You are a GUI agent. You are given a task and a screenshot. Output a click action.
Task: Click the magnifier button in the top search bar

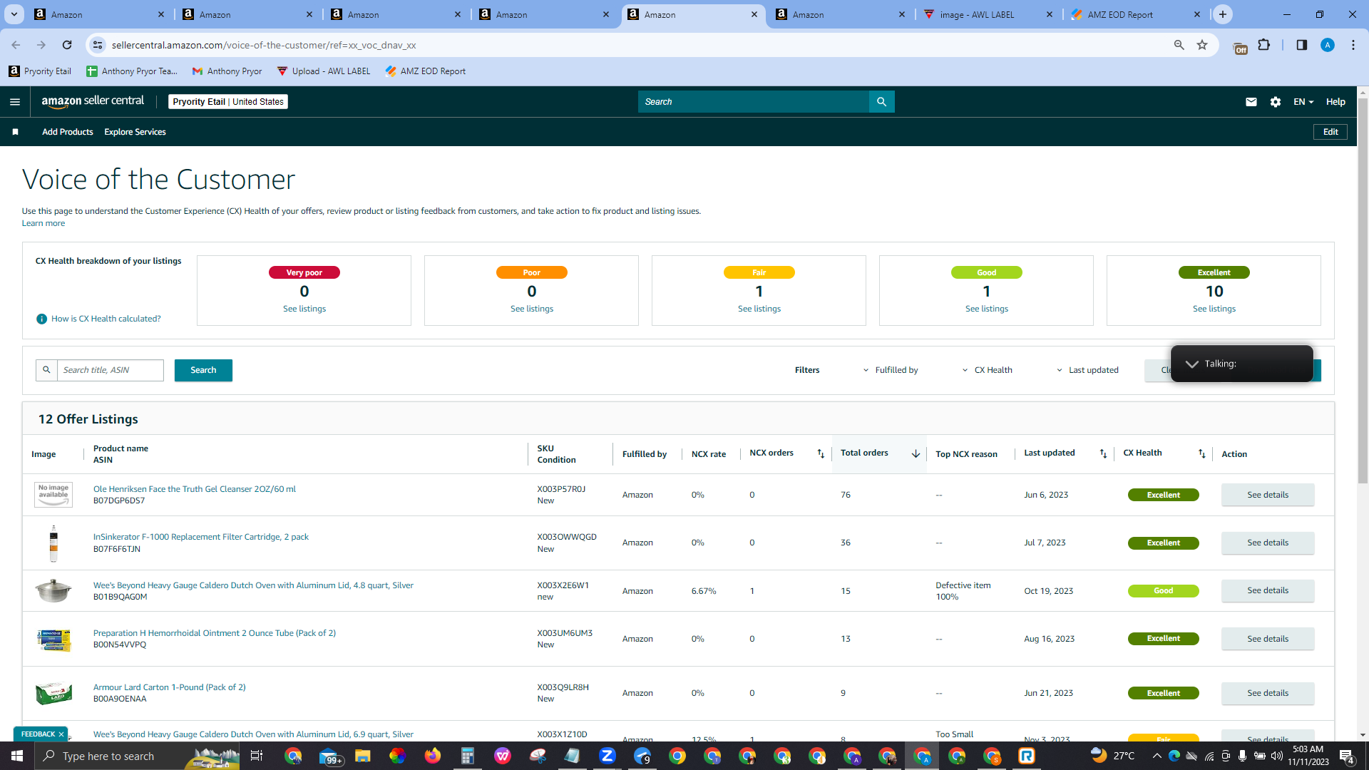pos(881,102)
